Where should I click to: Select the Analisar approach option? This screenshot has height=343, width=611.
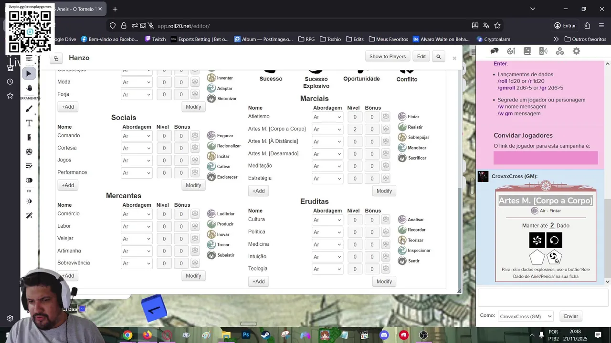411,220
